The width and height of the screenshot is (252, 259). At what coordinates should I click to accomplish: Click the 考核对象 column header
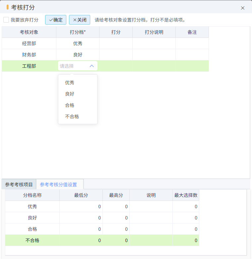point(29,32)
